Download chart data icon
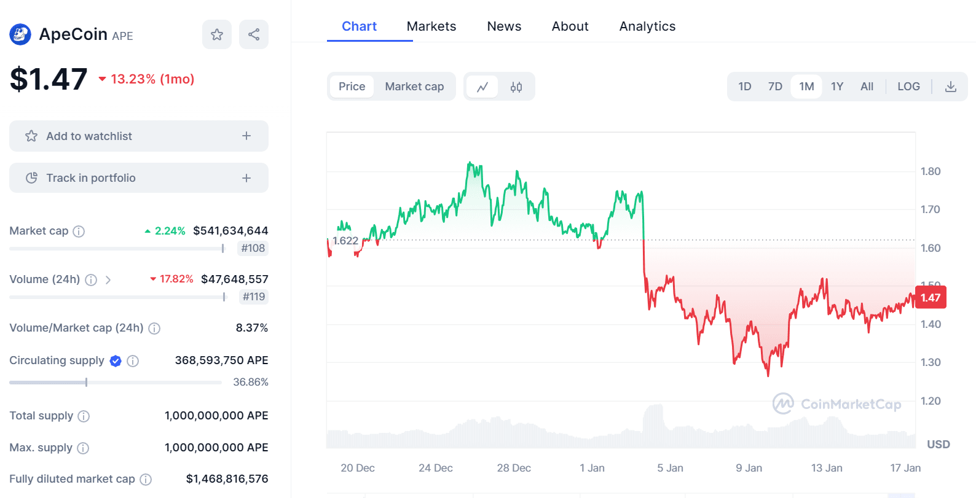 (x=950, y=87)
